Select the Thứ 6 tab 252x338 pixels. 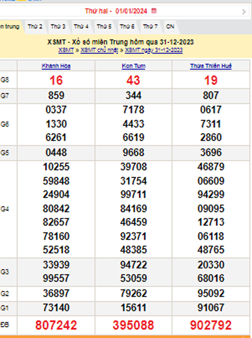127,27
